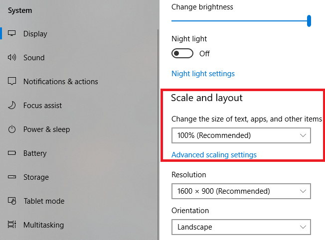Open the Orientation dropdown
Image resolution: width=325 pixels, height=240 pixels.
click(241, 227)
